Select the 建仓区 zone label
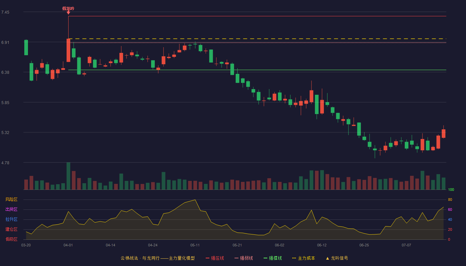The width and height of the screenshot is (466, 266). coord(11,229)
